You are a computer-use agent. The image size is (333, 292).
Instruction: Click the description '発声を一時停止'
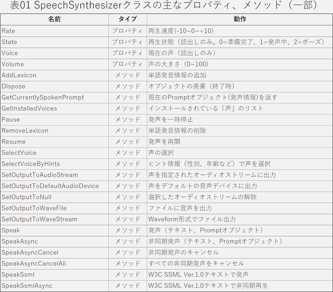pyautogui.click(x=171, y=120)
